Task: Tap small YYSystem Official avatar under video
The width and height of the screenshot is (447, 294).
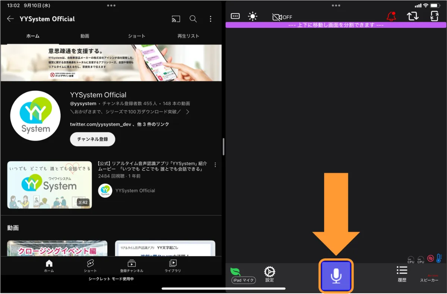Action: (105, 190)
